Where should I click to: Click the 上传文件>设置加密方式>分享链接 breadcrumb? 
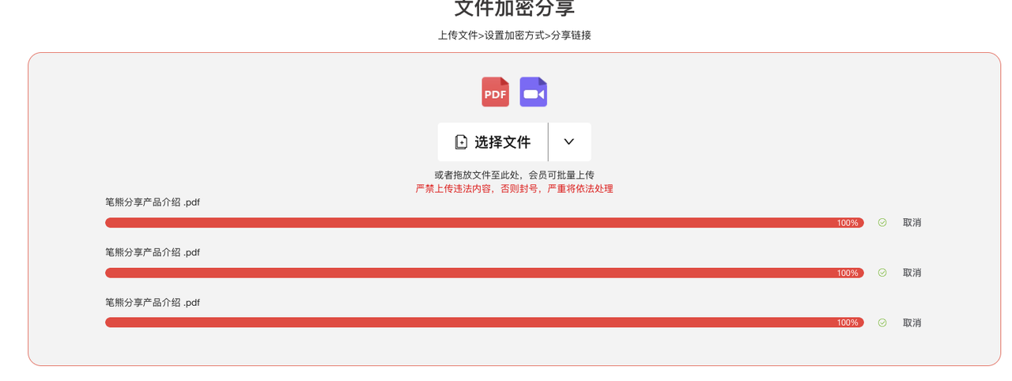(515, 36)
